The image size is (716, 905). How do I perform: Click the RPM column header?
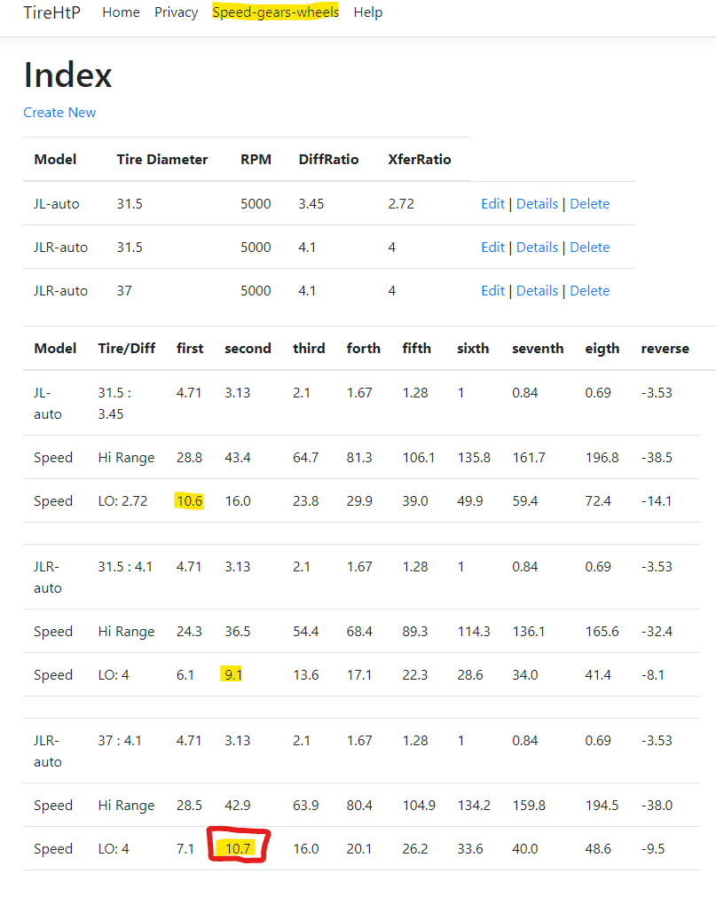point(256,160)
